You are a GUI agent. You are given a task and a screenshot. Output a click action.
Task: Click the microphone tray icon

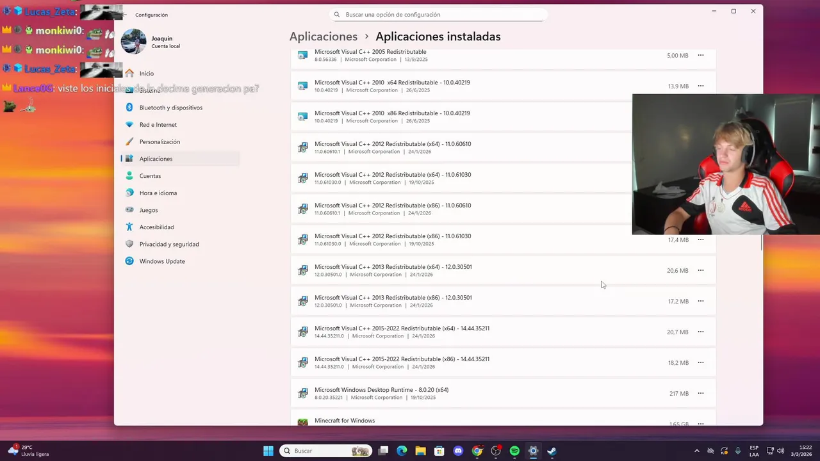(x=738, y=451)
